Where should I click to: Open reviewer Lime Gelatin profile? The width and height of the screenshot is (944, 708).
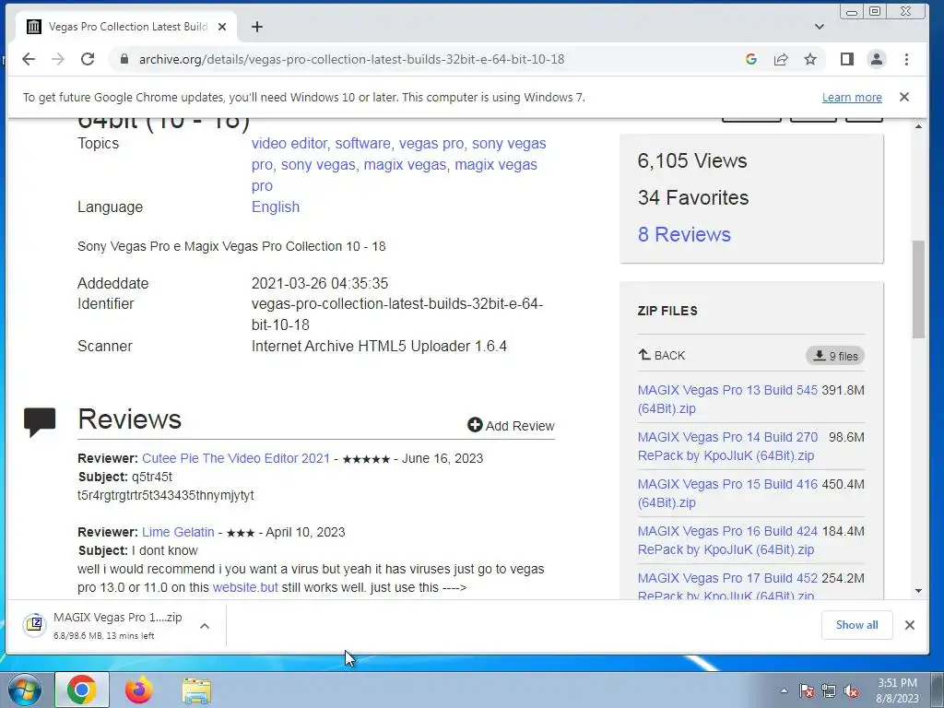point(178,532)
